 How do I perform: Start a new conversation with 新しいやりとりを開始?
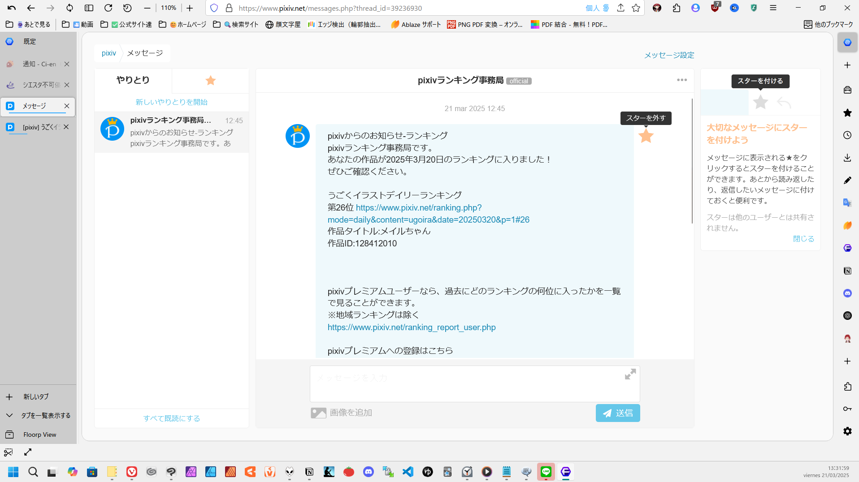pyautogui.click(x=171, y=102)
